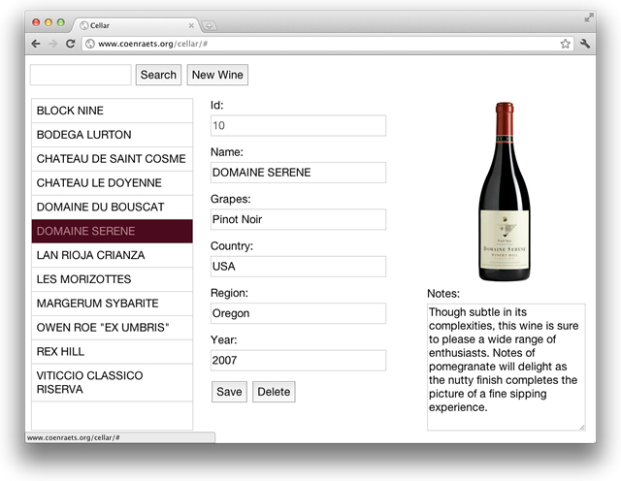Click the Region field Oregon
Viewport: 621px width, 481px height.
click(298, 313)
